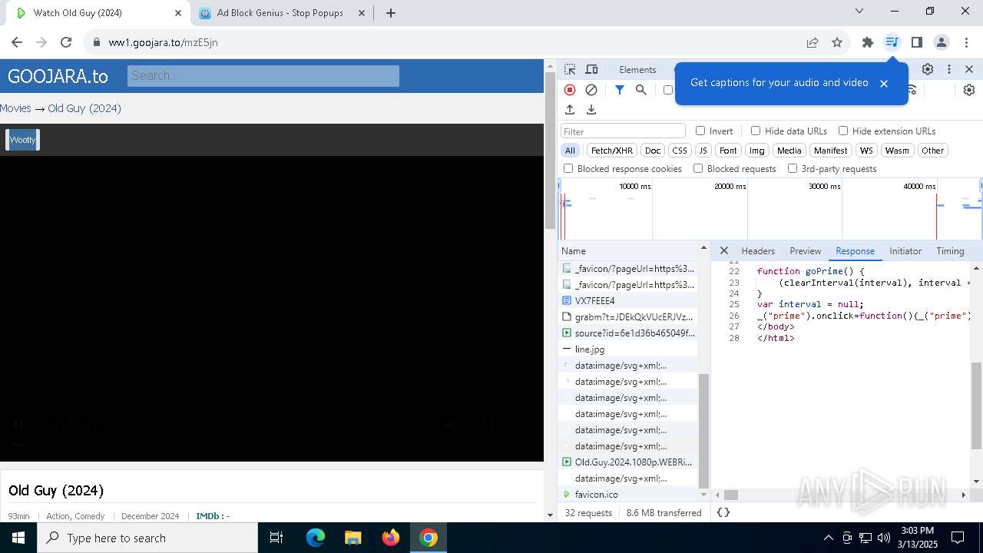Toggle the Chrome side panel icon

916,42
